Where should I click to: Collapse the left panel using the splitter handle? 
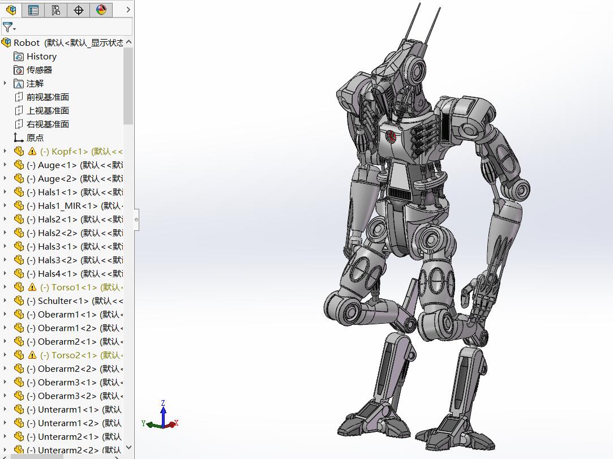(136, 220)
